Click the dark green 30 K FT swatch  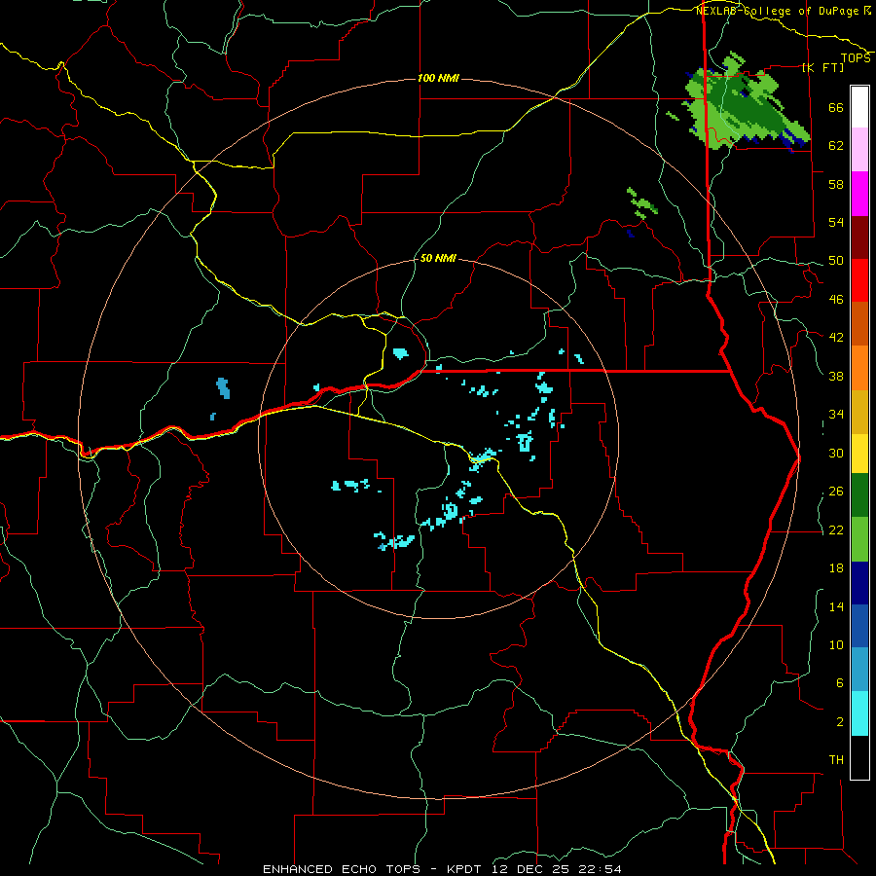[x=859, y=495]
